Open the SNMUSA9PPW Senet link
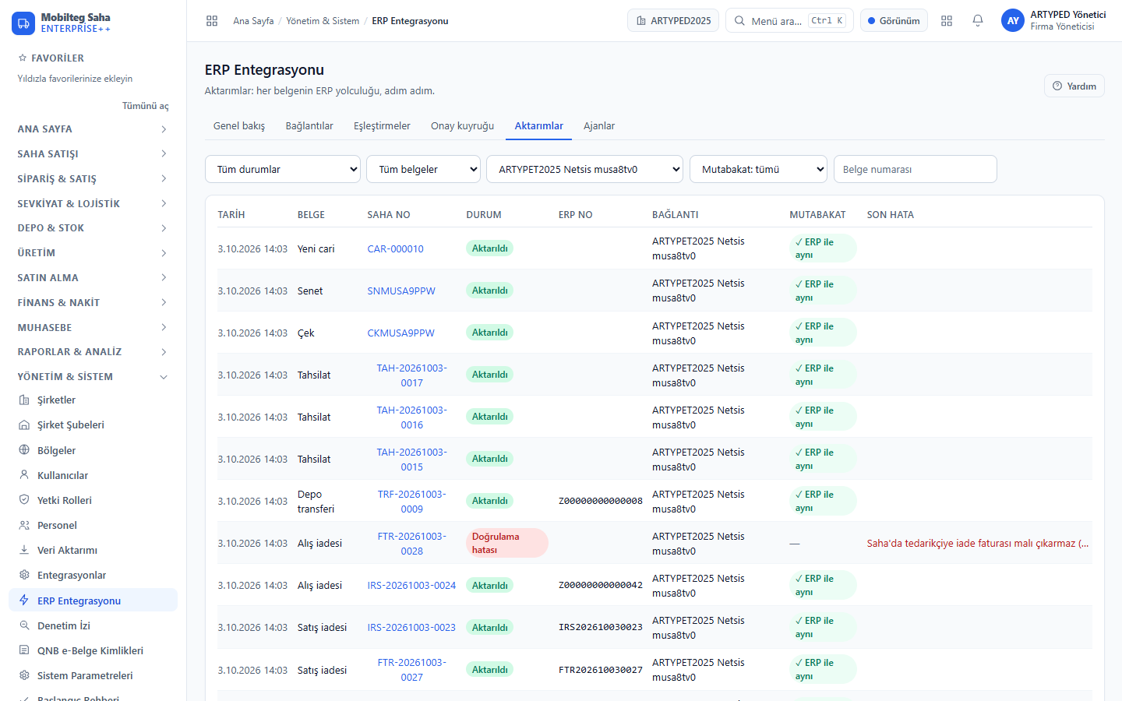 [401, 291]
